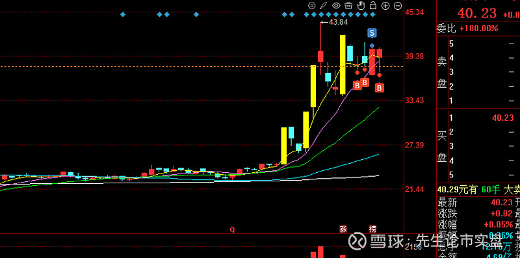Click the lowest rightmost B buy marker
The image size is (520, 258).
380,88
